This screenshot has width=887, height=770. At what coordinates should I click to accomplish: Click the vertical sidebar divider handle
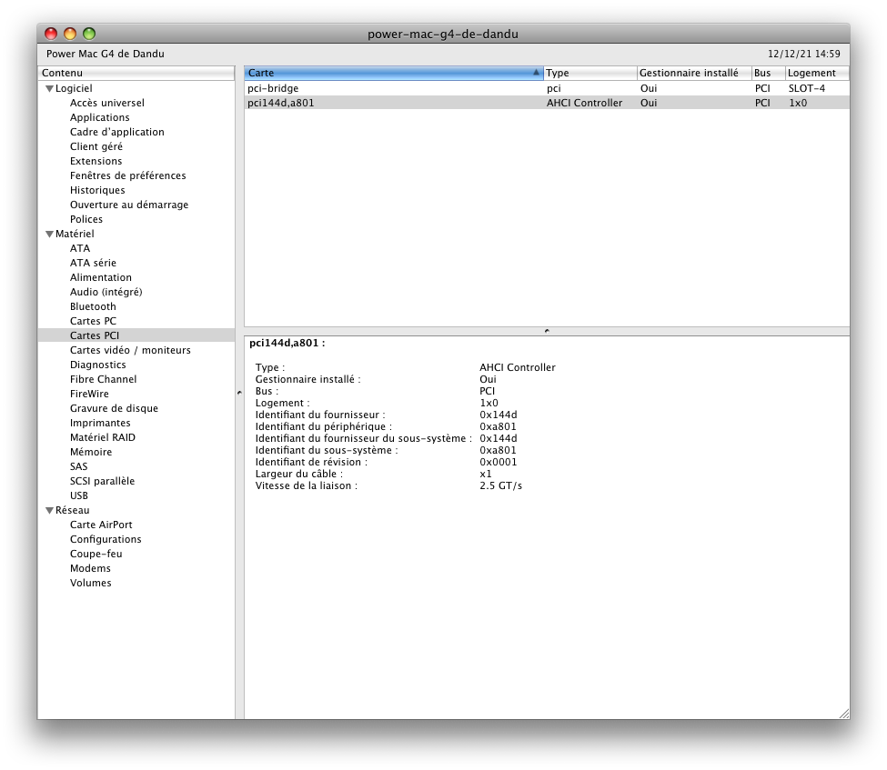tap(239, 393)
